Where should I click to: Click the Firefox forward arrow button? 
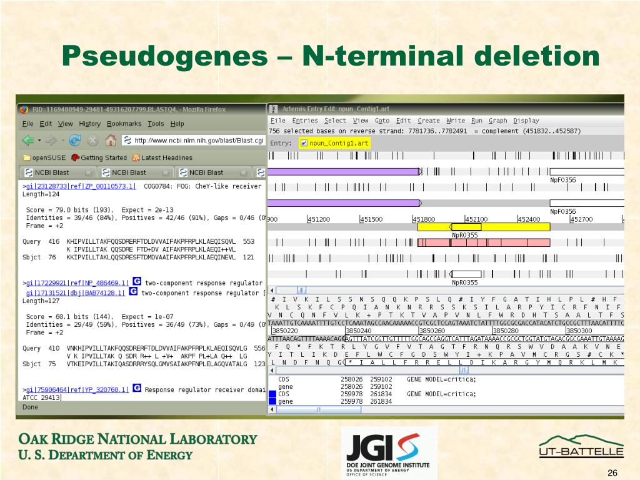(x=51, y=141)
